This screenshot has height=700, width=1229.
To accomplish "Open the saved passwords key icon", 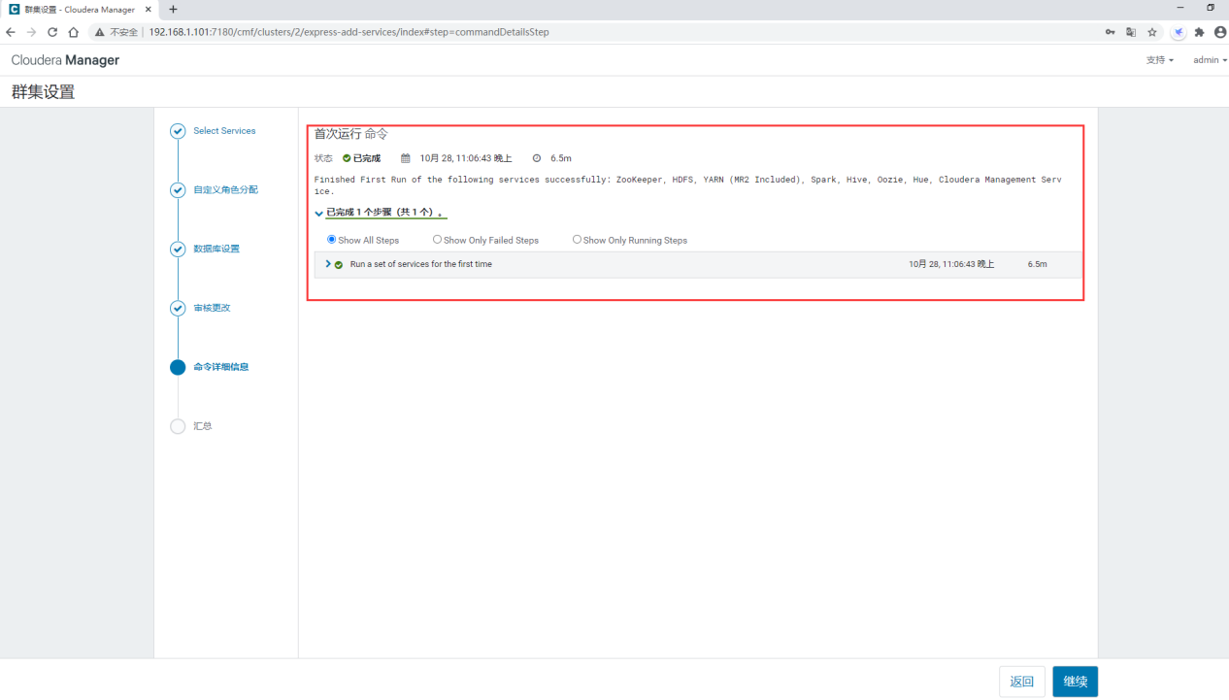I will click(x=1111, y=32).
